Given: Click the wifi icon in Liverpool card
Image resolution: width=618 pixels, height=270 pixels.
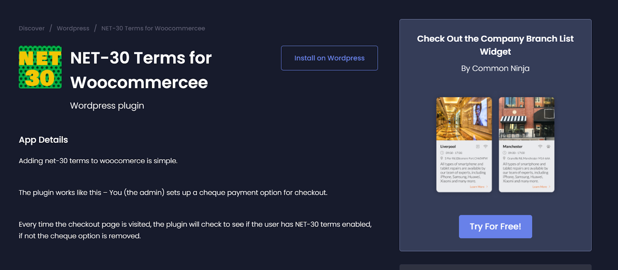Looking at the screenshot, I should point(486,147).
